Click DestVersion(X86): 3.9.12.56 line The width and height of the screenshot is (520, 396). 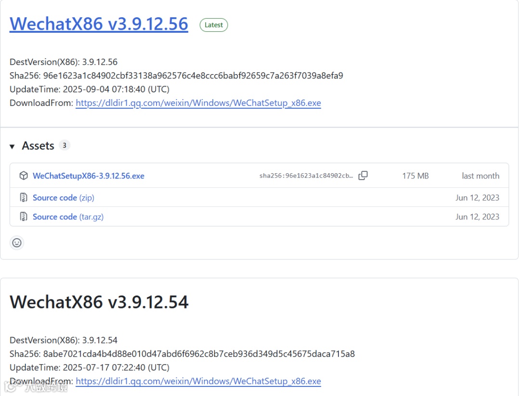point(64,62)
